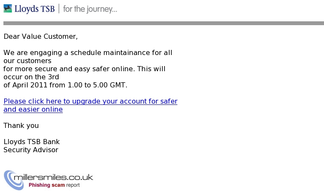Click the 'Dear Value Customer,' greeting
The width and height of the screenshot is (324, 194).
pos(41,37)
